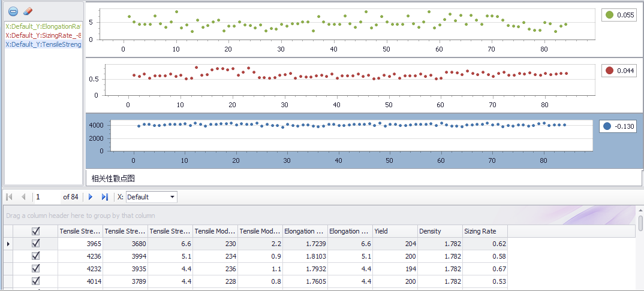Click the row indicator arrow of first row
Image resolution: width=644 pixels, height=291 pixels.
(x=8, y=244)
